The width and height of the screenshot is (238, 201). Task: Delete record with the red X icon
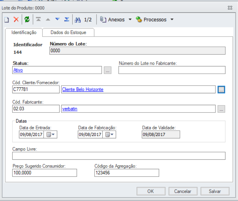[16, 19]
